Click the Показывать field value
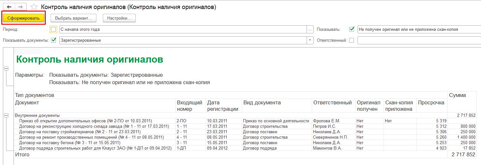 419,30
